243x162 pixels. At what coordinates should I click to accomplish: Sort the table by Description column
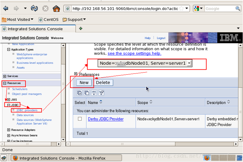click(x=229, y=102)
